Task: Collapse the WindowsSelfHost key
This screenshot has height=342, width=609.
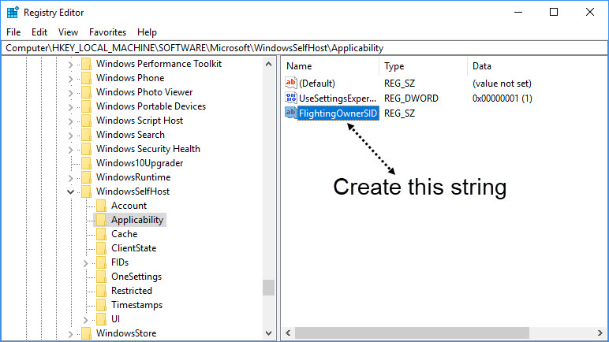Action: [x=71, y=191]
